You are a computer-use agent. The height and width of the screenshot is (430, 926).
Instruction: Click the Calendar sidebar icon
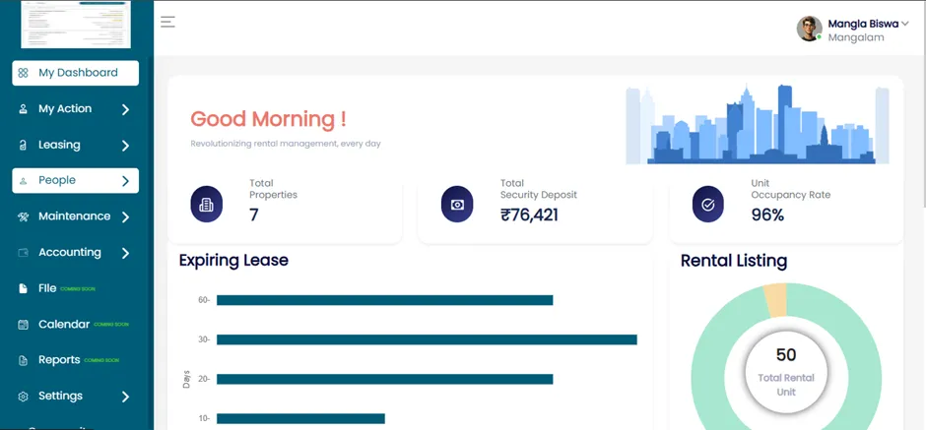pos(23,325)
